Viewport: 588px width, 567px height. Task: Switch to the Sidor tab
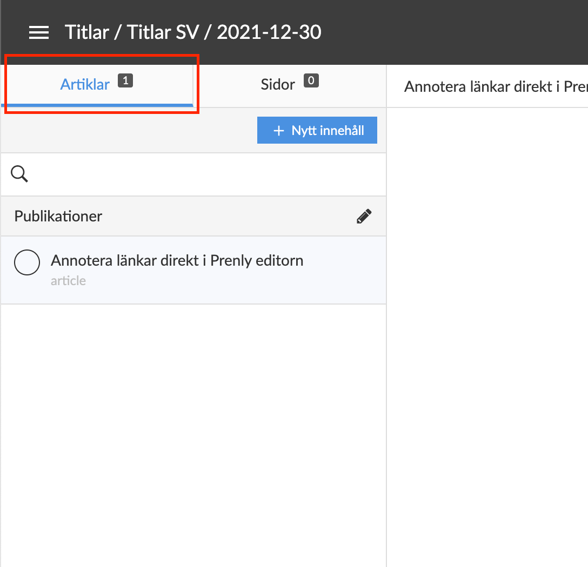point(278,85)
